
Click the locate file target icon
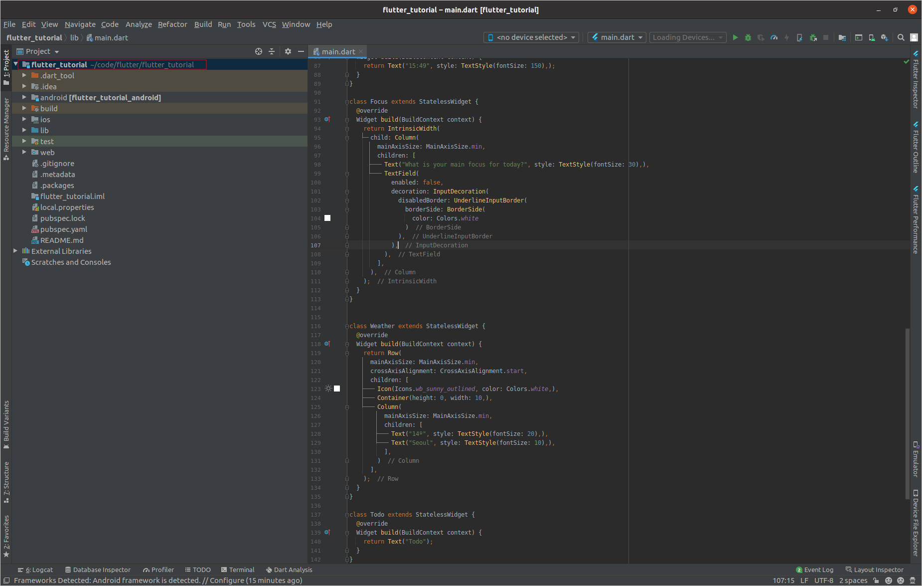click(x=258, y=51)
